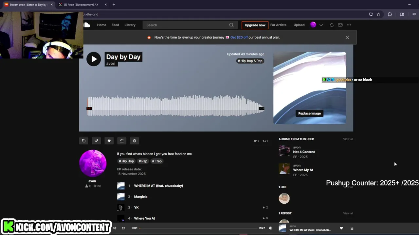This screenshot has width=419, height=235.
Task: Toggle repeat in the player bar
Action: (x=123, y=228)
